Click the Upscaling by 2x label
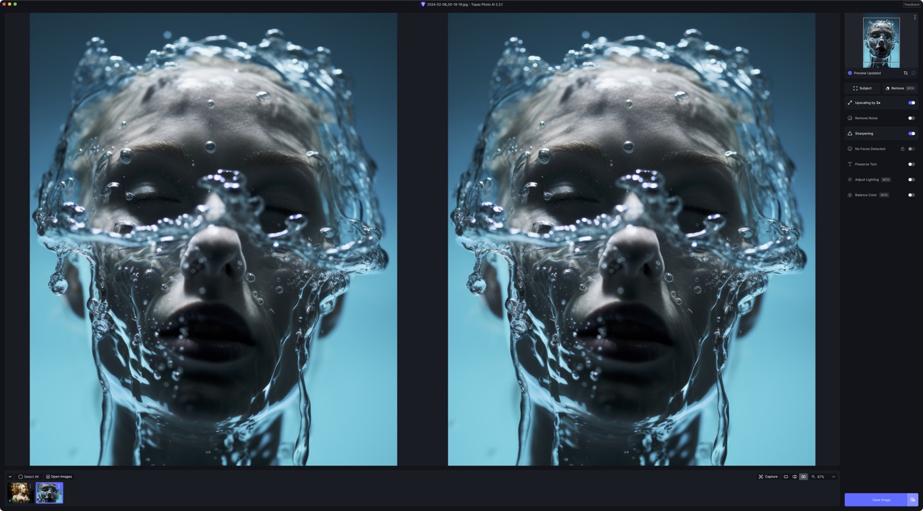Screen dimensions: 923x511 [868, 103]
